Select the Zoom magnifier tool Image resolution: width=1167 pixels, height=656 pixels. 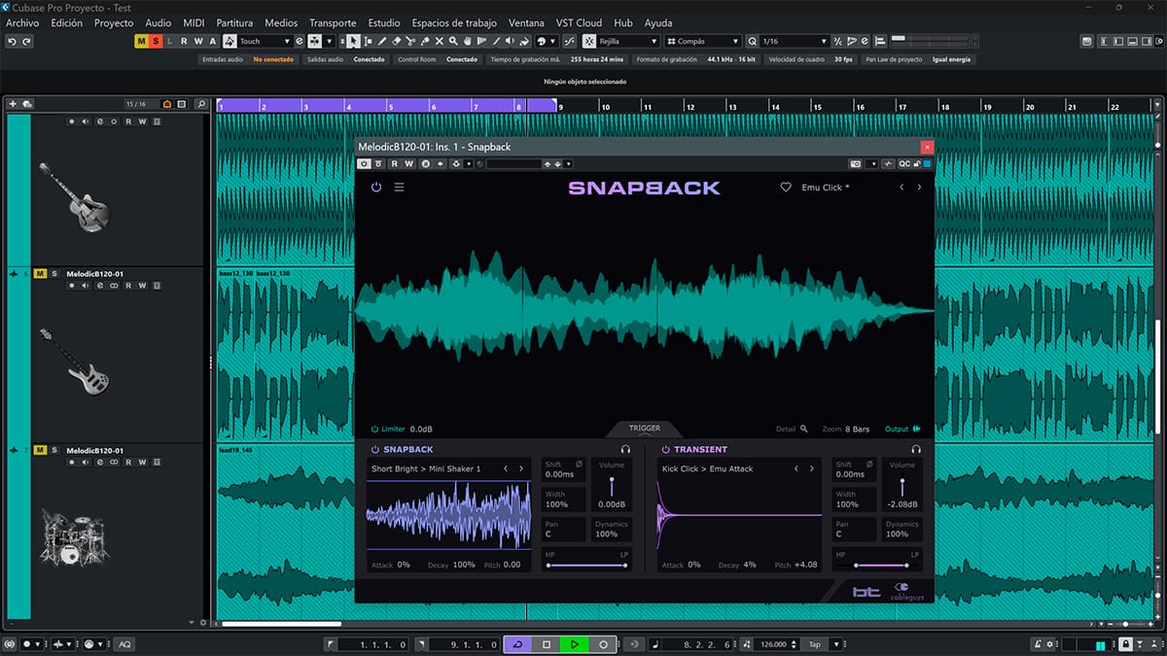454,42
